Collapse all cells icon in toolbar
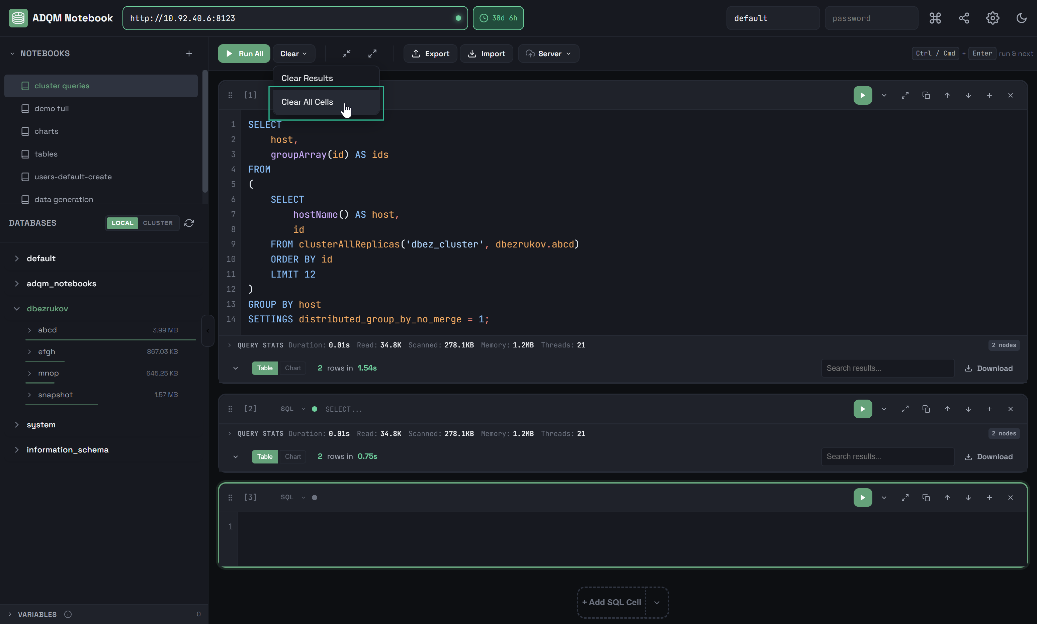 (347, 54)
